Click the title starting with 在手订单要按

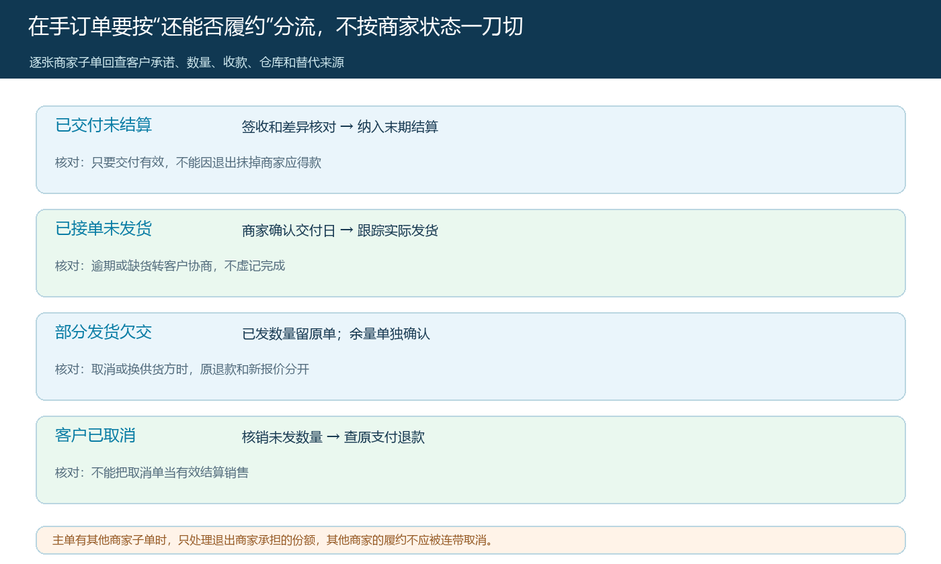[276, 27]
